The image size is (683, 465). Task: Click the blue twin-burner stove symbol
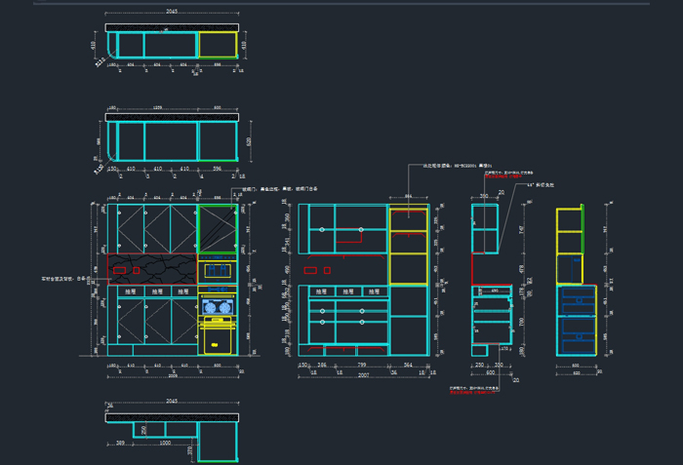click(218, 307)
